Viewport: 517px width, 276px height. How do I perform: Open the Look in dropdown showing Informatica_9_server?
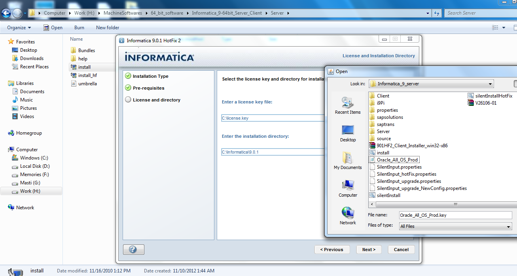490,83
